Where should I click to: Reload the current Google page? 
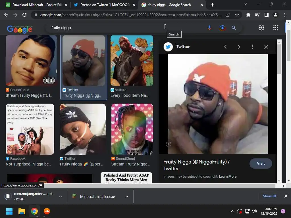coord(24,15)
